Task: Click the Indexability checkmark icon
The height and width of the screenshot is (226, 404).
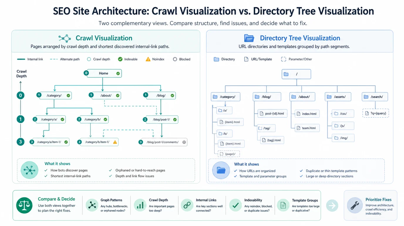Action: (235, 205)
